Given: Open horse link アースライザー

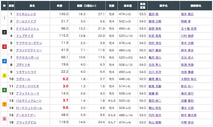Looking at the screenshot, I should pos(26,115).
